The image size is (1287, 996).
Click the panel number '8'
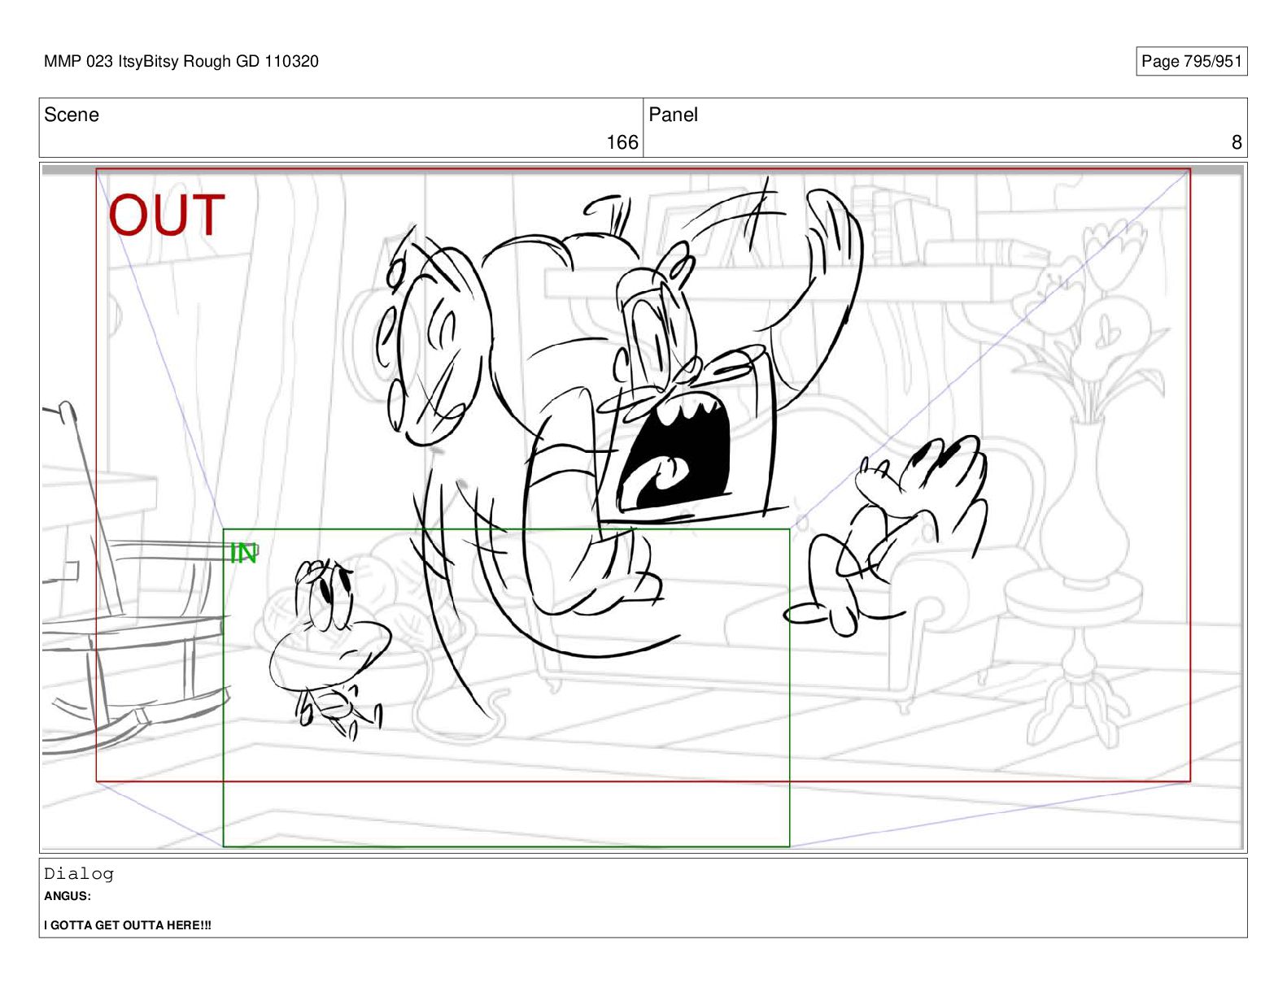(1237, 142)
